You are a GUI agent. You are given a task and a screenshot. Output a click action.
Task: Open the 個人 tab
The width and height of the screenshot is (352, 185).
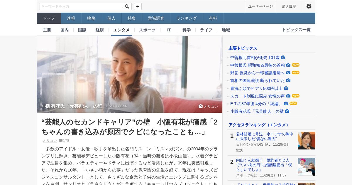pos(111,18)
